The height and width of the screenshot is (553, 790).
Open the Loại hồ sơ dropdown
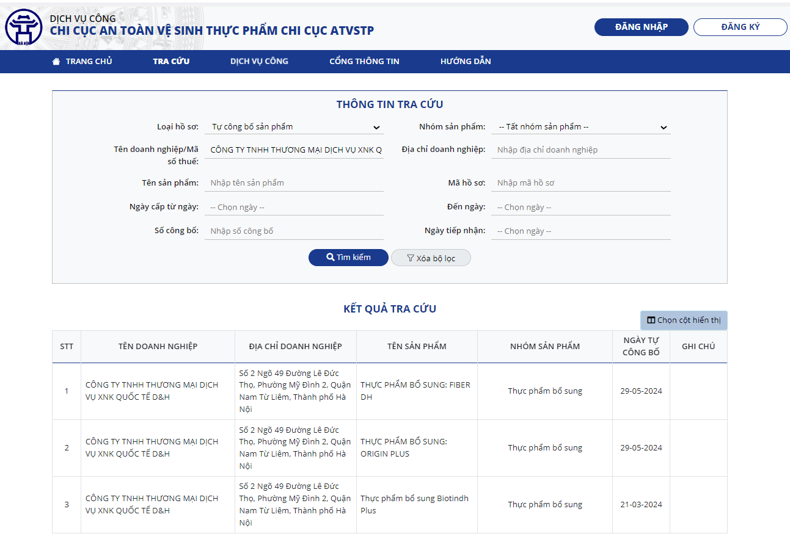[x=294, y=127]
